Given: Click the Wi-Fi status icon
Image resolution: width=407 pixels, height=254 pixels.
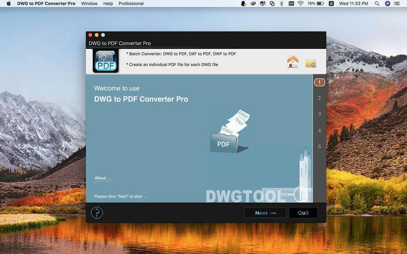Looking at the screenshot, I should coord(301,4).
